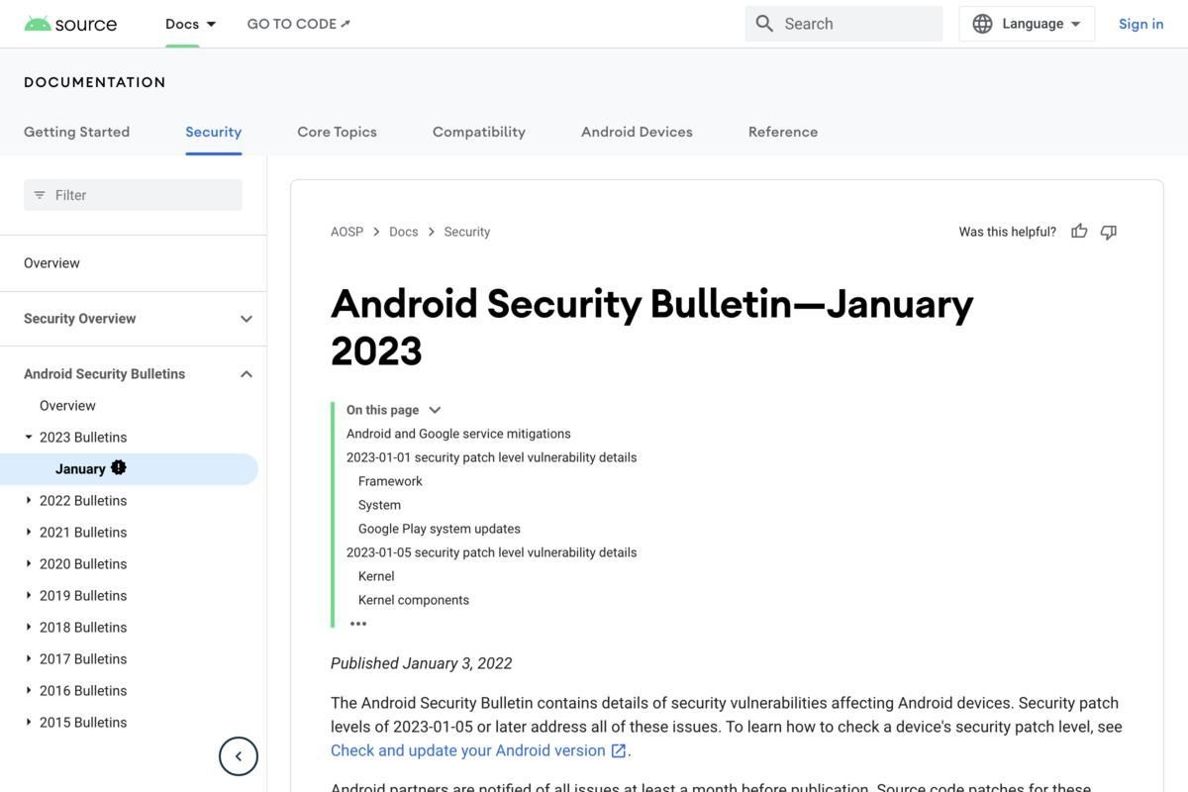The image size is (1188, 792).
Task: Click the Published January 3, 2022 text
Action: [x=422, y=663]
